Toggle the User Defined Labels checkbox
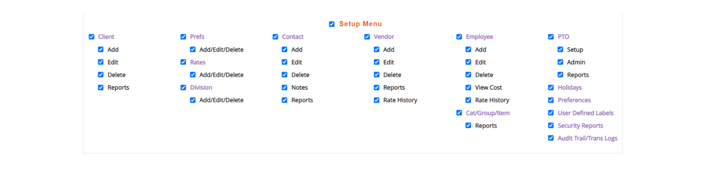 tap(551, 113)
